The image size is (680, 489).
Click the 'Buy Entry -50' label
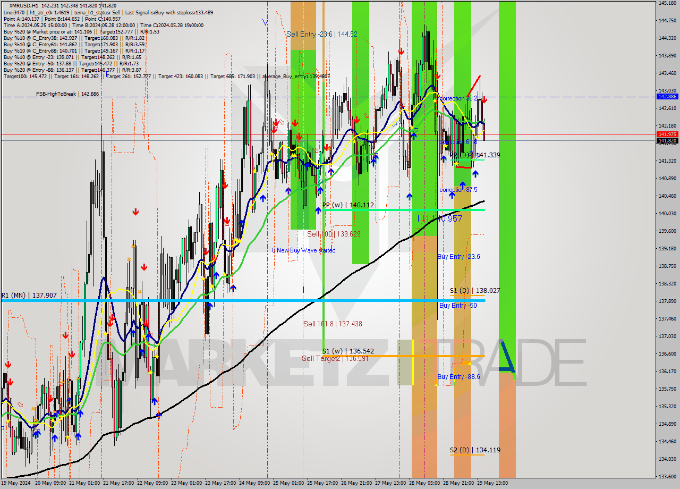(458, 306)
